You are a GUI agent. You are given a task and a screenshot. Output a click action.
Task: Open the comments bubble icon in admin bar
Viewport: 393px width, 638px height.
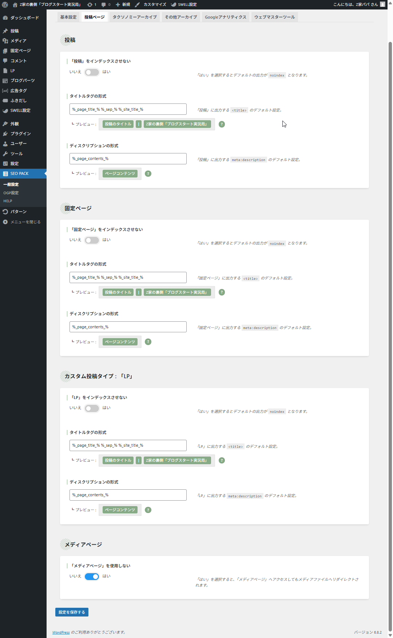(104, 5)
